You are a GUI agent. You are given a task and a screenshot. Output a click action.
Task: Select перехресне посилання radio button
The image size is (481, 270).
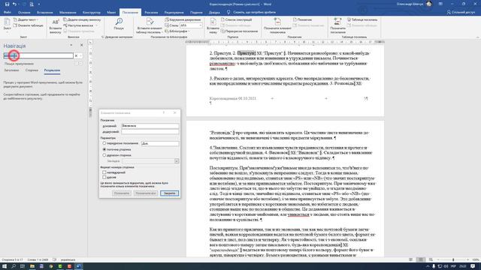tap(104, 143)
